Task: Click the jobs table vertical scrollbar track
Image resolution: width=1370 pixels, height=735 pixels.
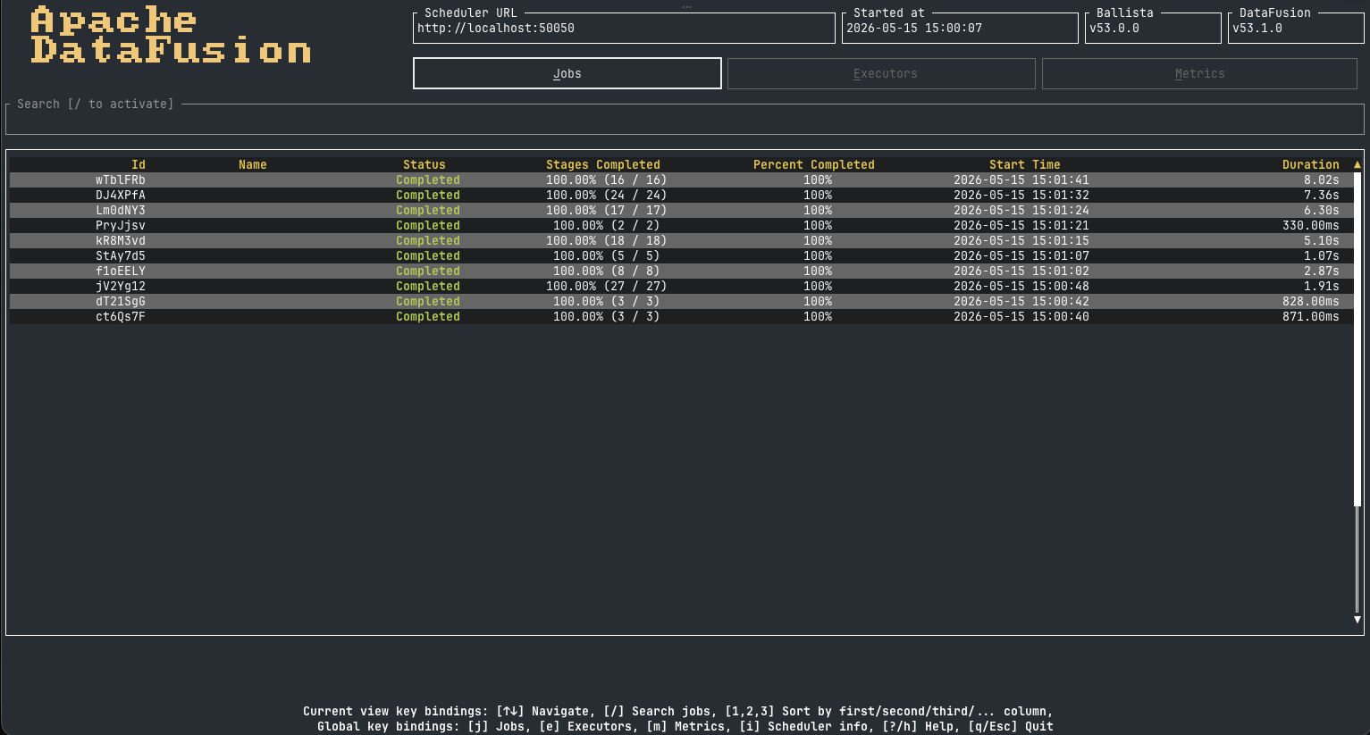Action: coord(1357,393)
